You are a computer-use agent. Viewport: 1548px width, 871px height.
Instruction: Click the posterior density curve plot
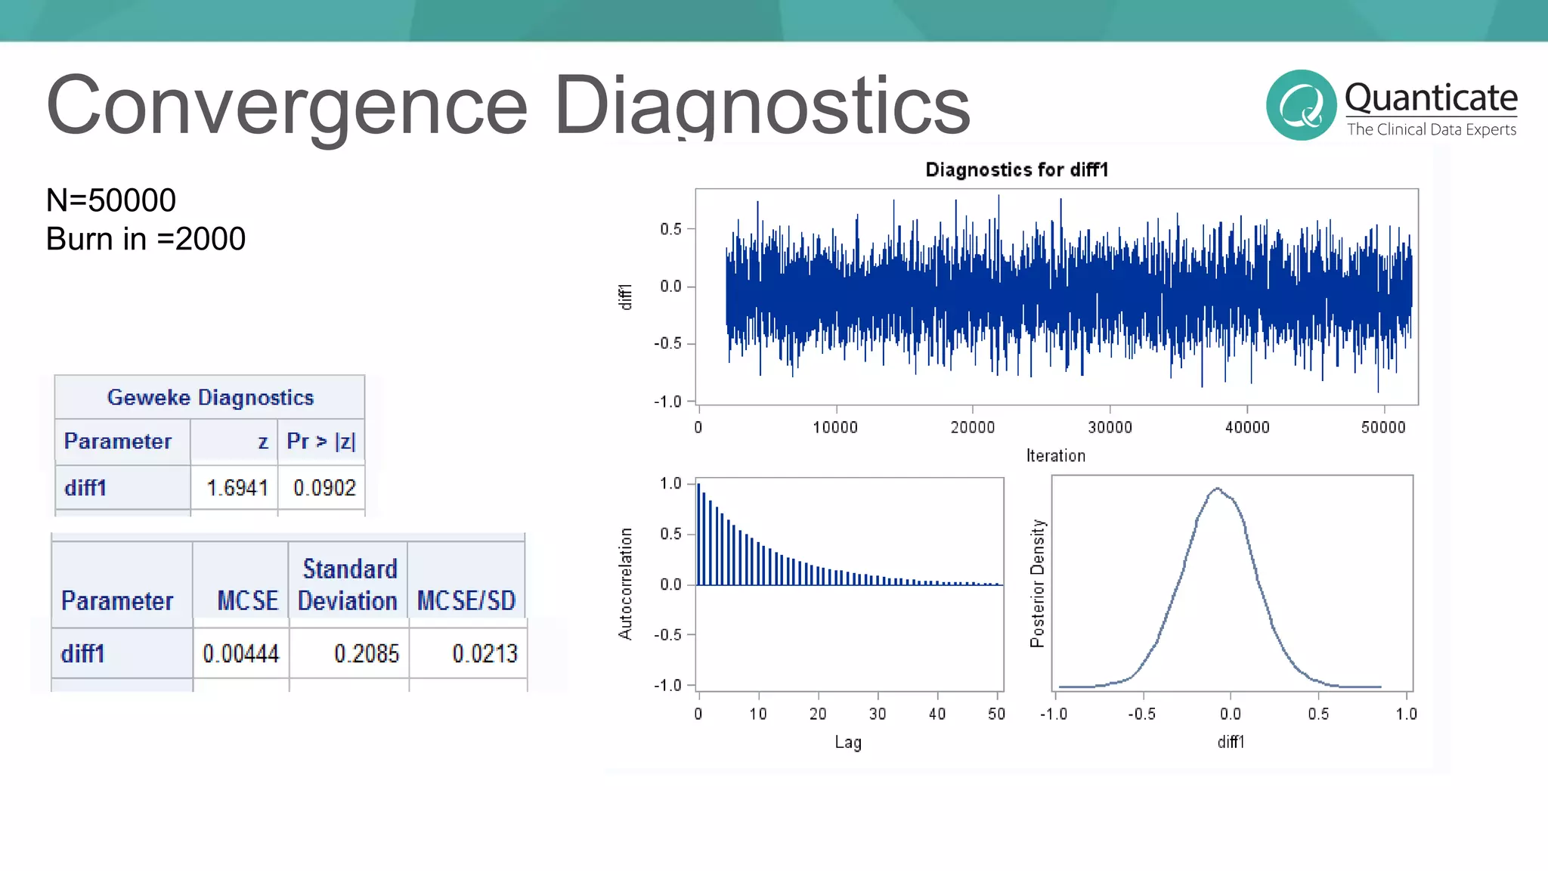coord(1231,582)
